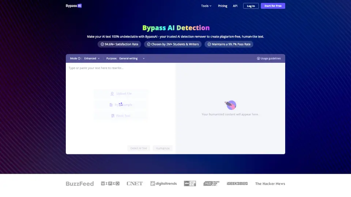Click the Start for Free button

coord(273,6)
